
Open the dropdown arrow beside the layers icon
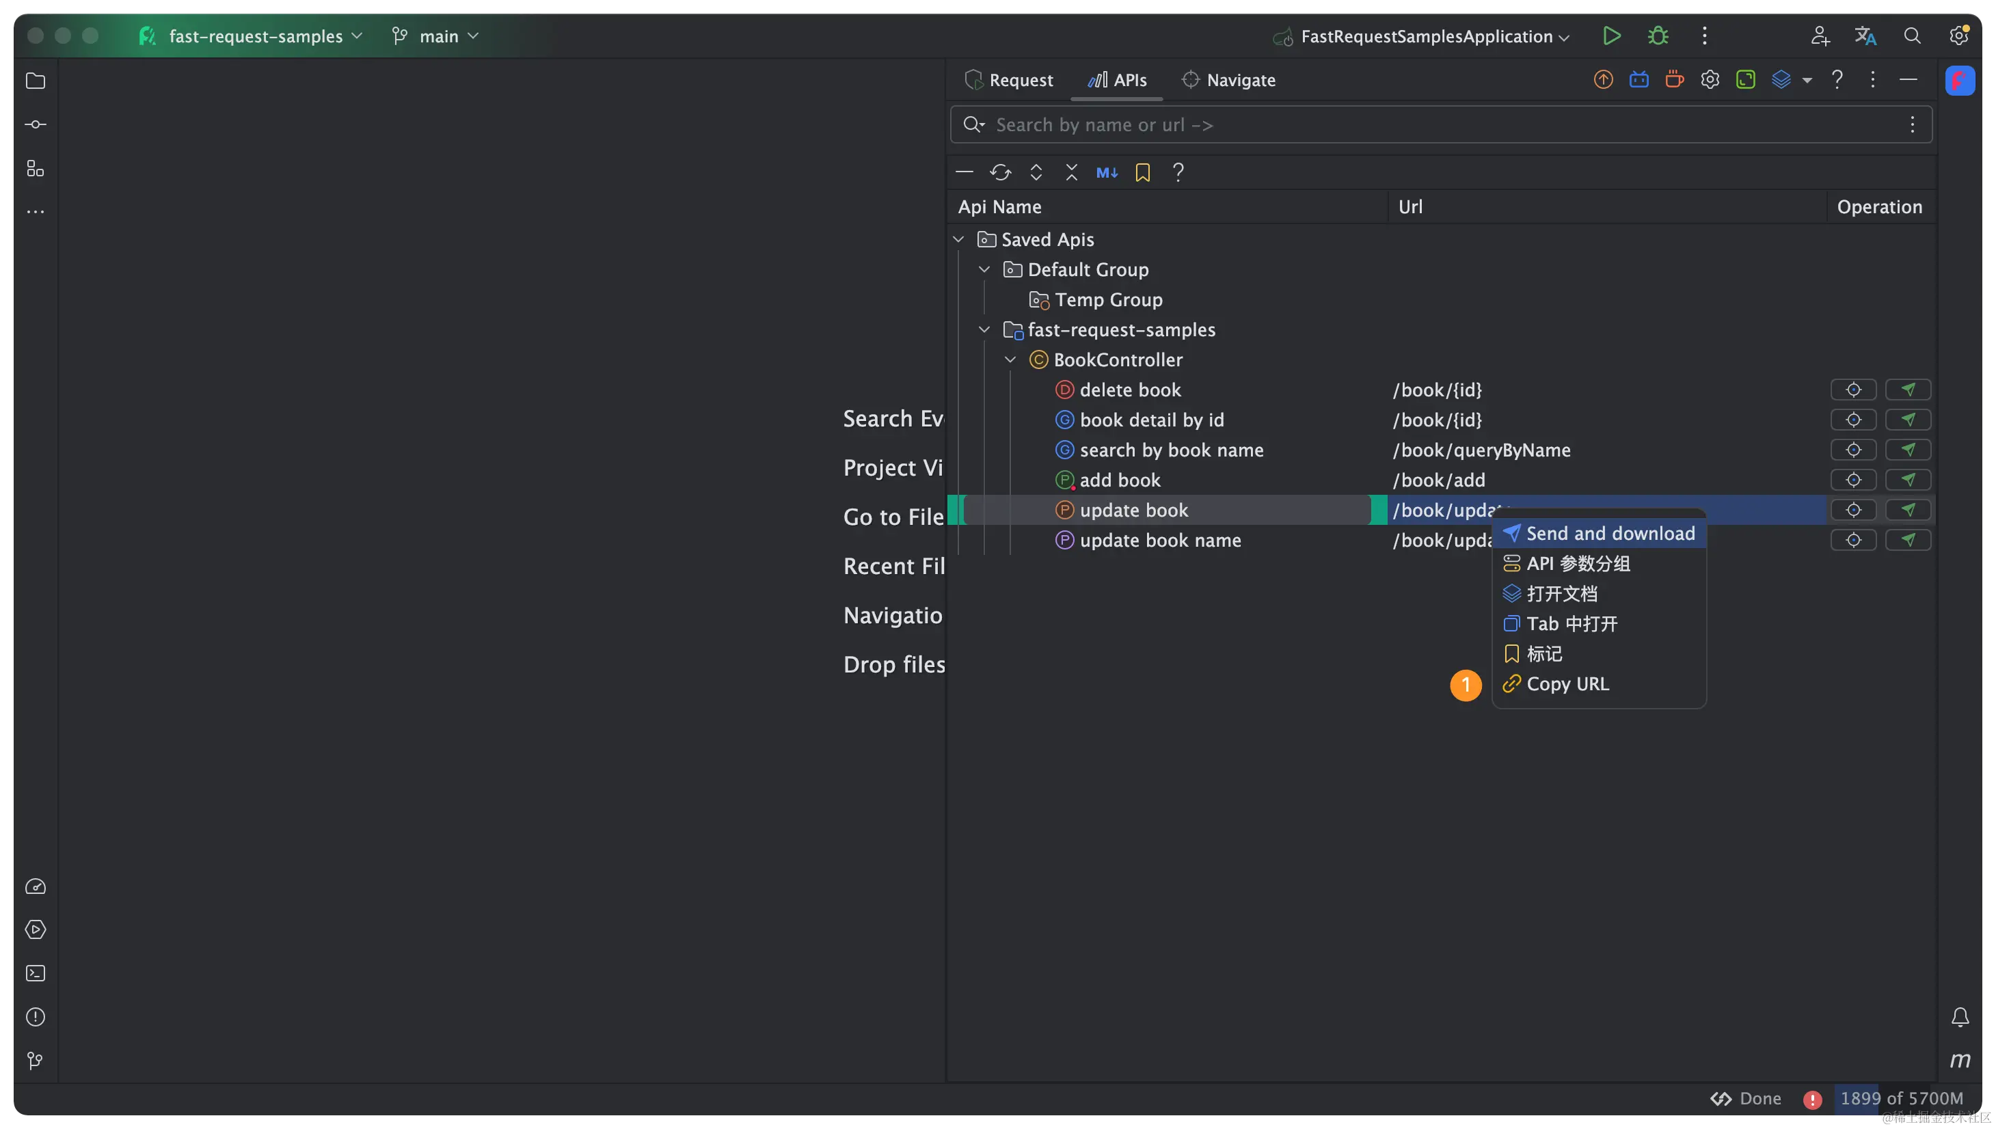(x=1807, y=80)
